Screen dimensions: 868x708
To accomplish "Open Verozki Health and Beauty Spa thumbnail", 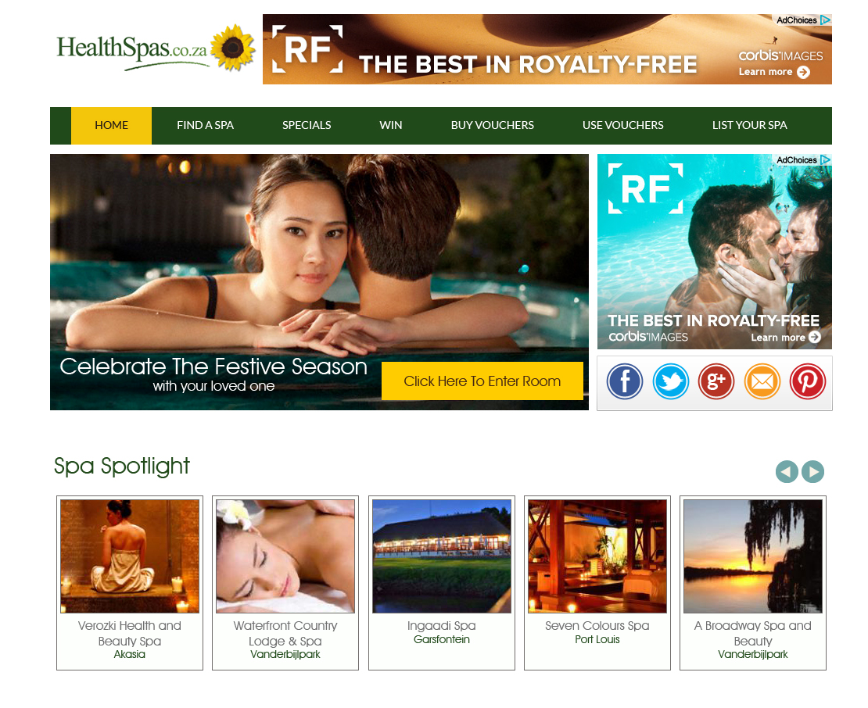I will point(130,556).
